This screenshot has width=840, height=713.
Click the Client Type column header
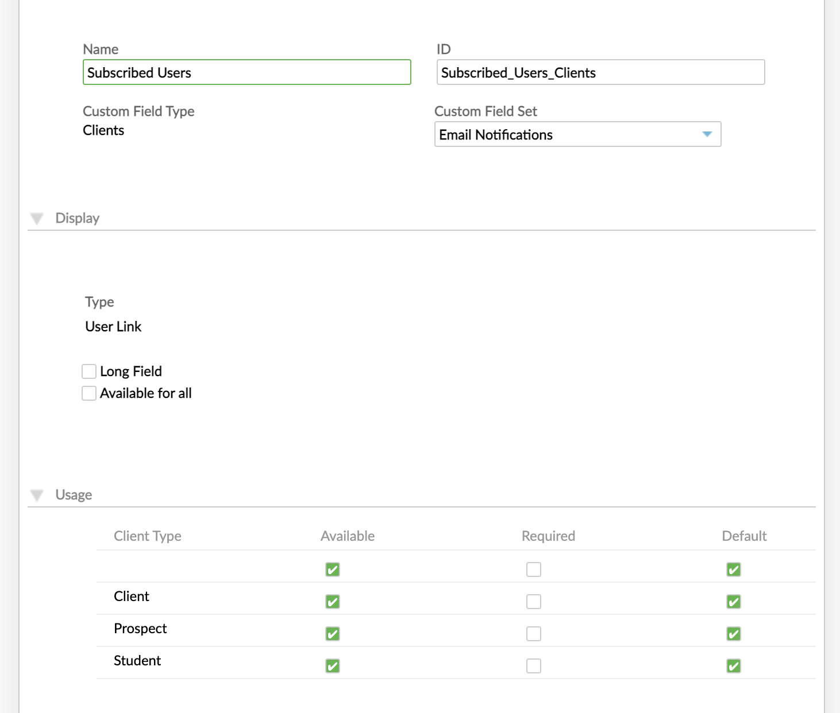[x=147, y=536]
